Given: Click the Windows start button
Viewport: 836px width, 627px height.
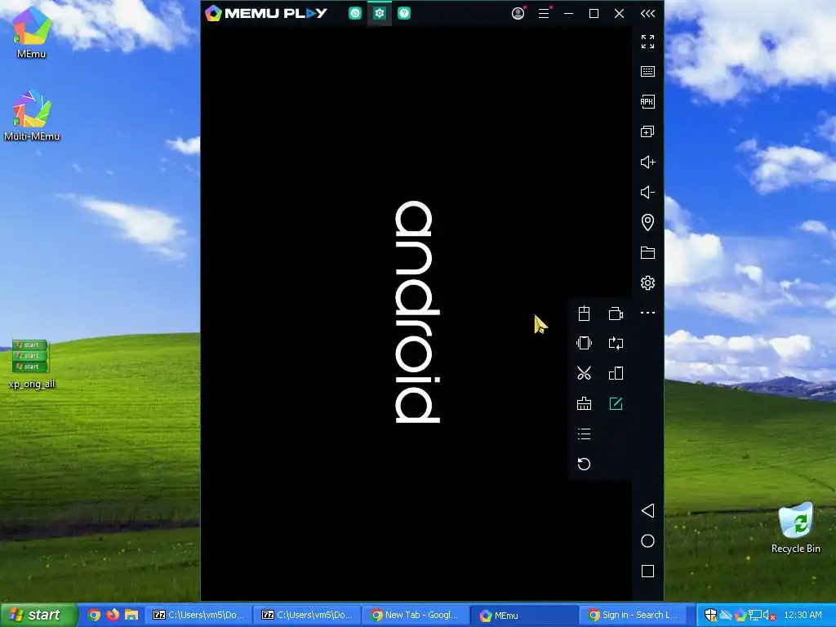Looking at the screenshot, I should (38, 615).
